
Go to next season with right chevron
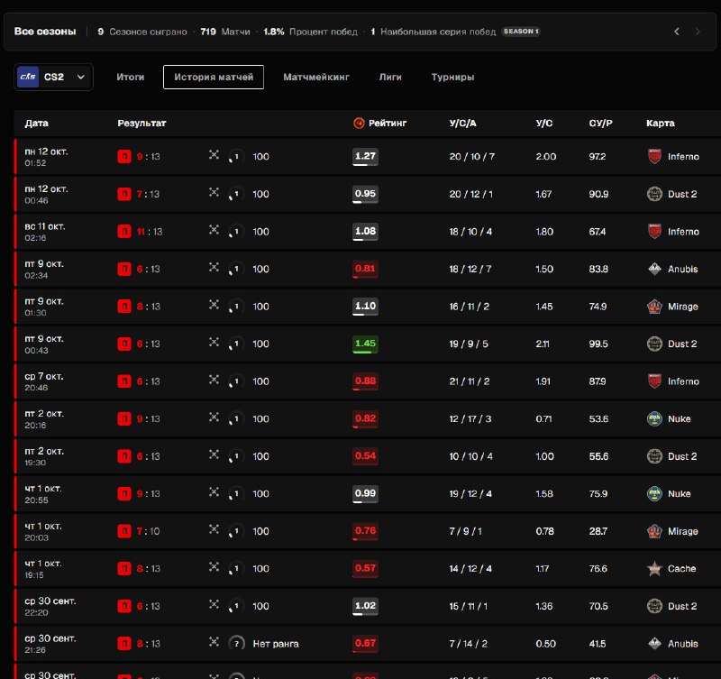tap(698, 32)
